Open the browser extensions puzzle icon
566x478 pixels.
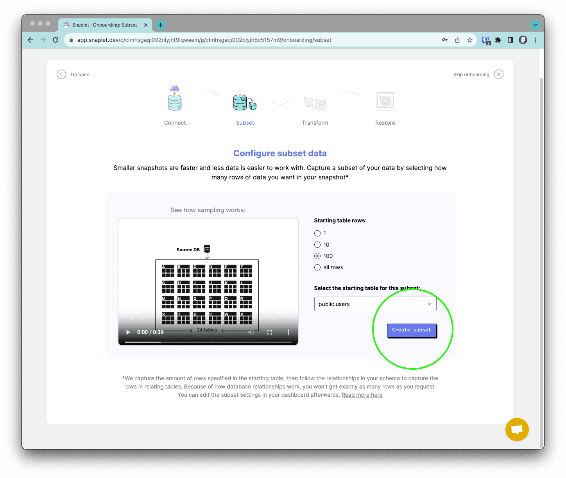pos(498,40)
